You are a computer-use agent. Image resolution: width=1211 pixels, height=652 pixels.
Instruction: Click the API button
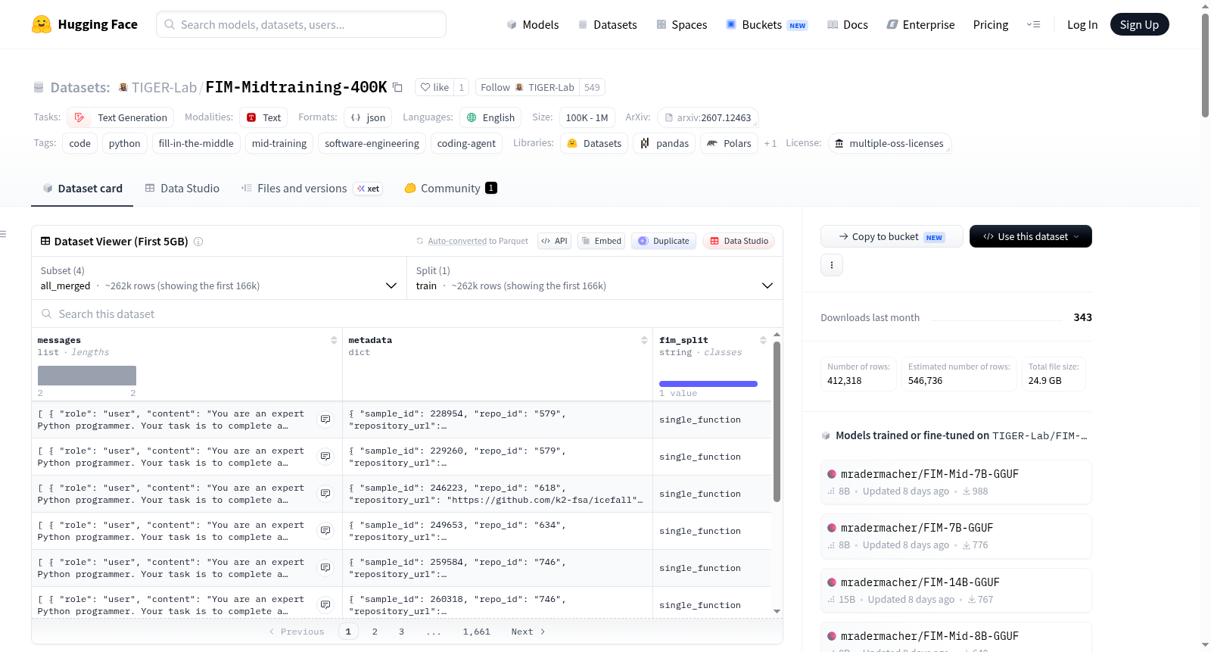pos(554,241)
